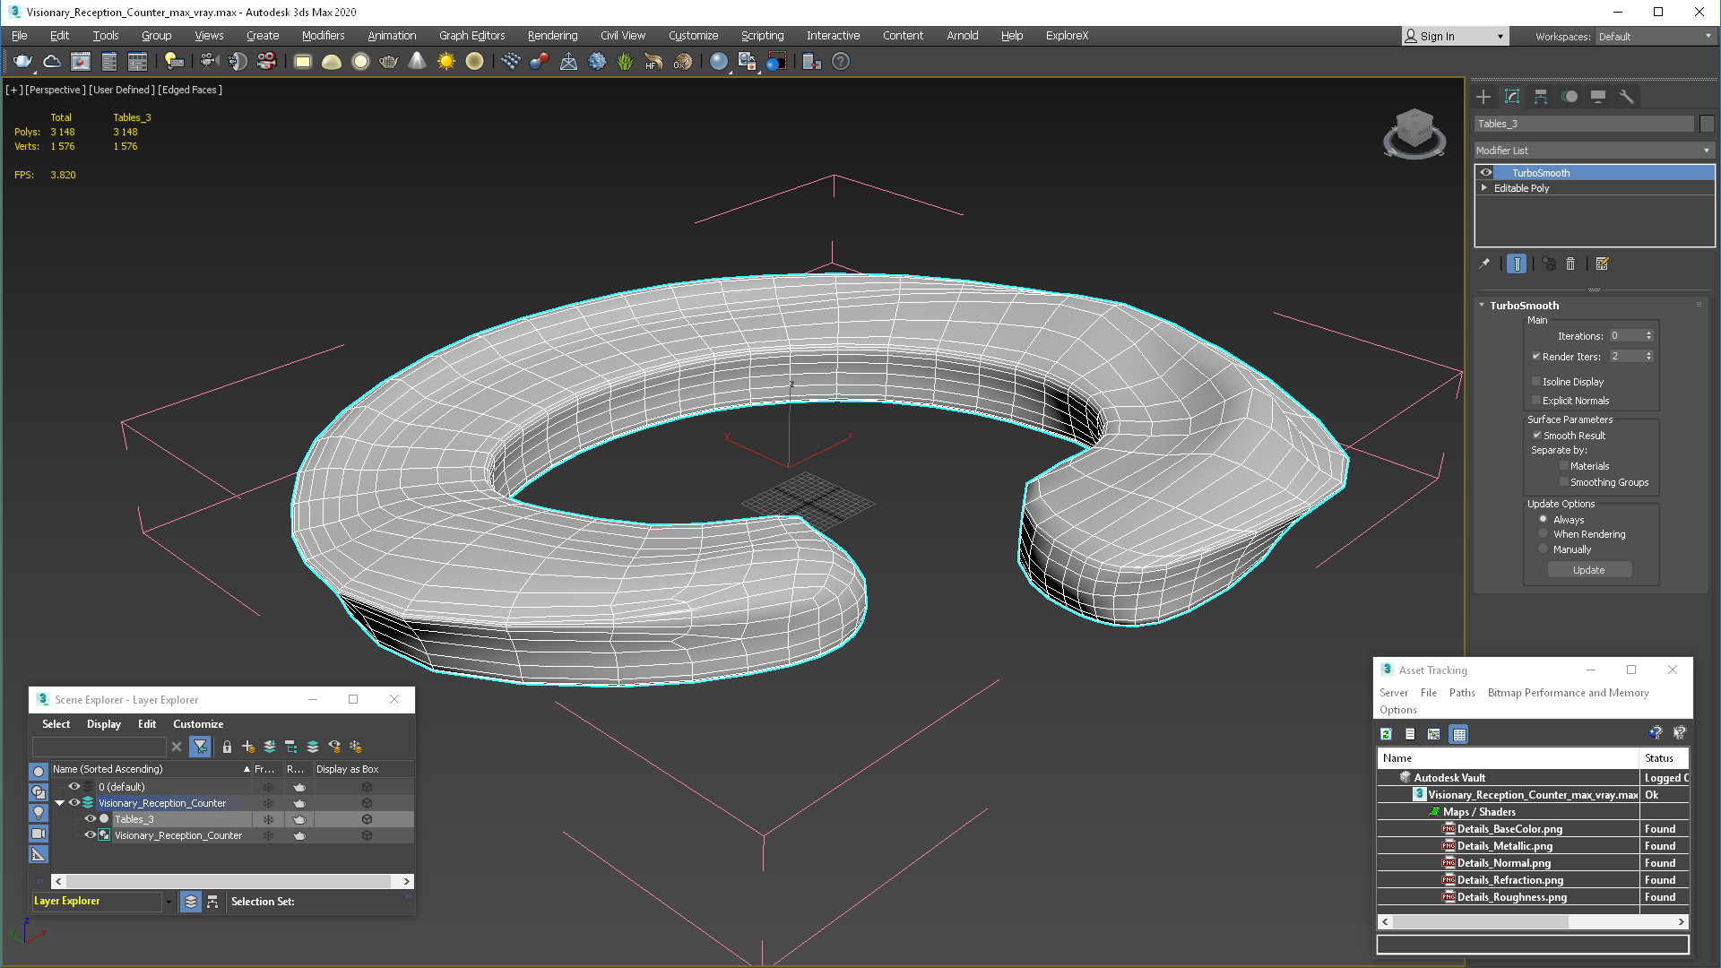The height and width of the screenshot is (968, 1721).
Task: Click the Update button in TurboSmooth
Action: (1588, 570)
